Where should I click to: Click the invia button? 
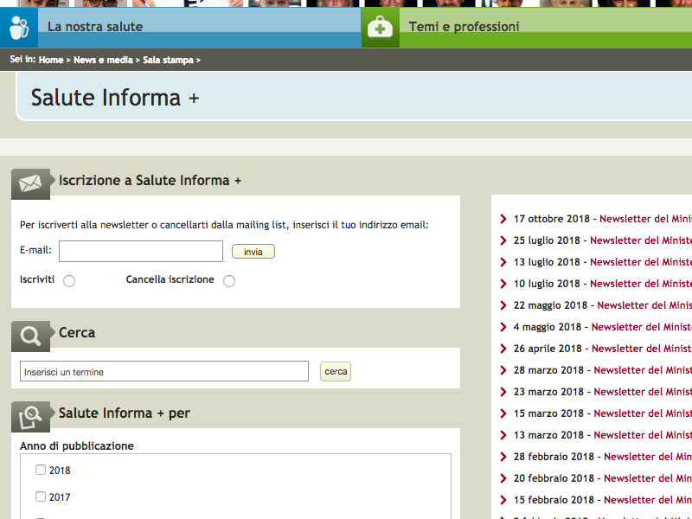click(253, 252)
